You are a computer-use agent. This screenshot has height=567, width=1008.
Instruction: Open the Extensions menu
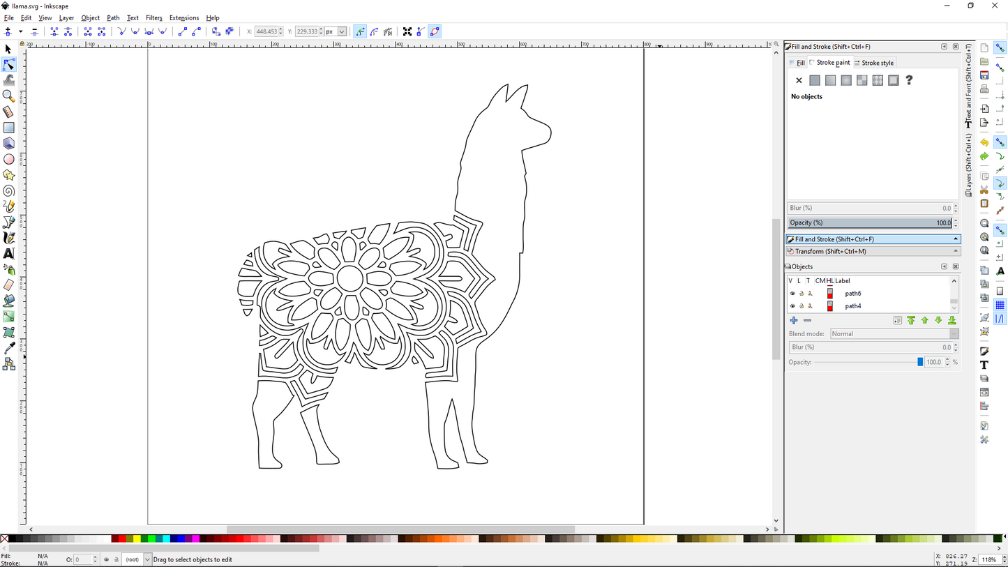pos(183,17)
